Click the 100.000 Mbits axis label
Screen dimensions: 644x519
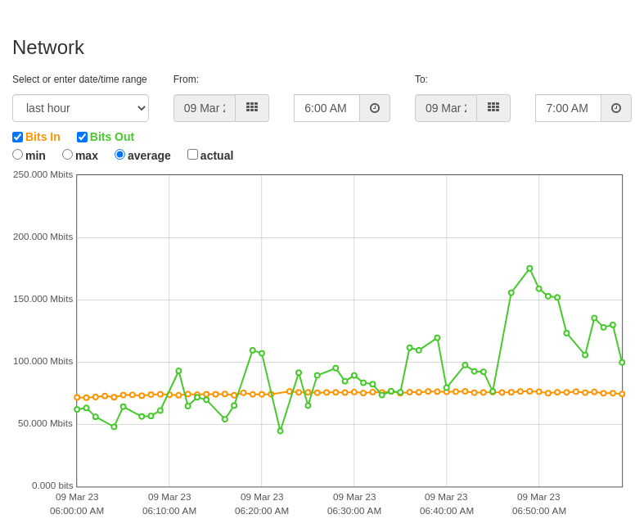pyautogui.click(x=43, y=362)
